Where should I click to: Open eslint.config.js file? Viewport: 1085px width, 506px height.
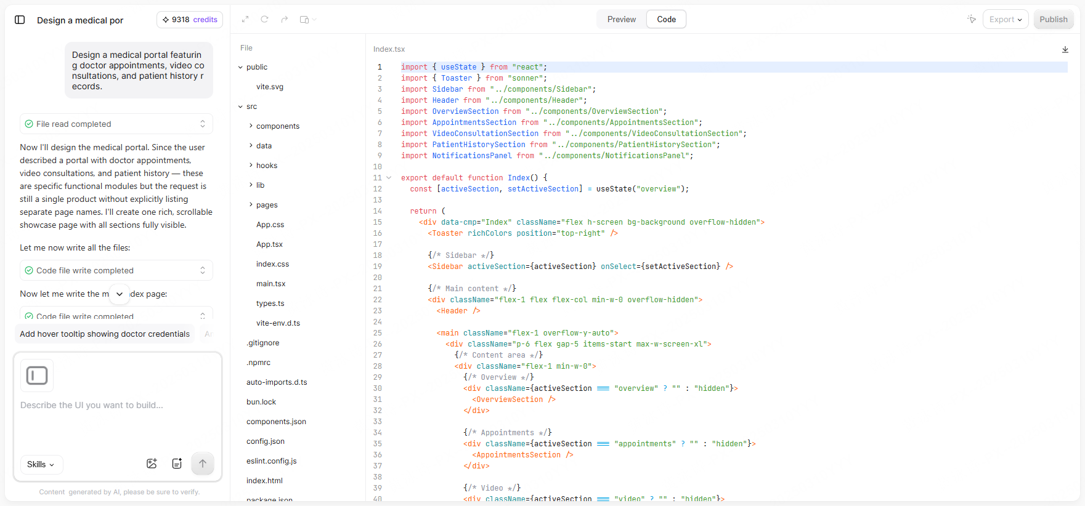coord(271,461)
